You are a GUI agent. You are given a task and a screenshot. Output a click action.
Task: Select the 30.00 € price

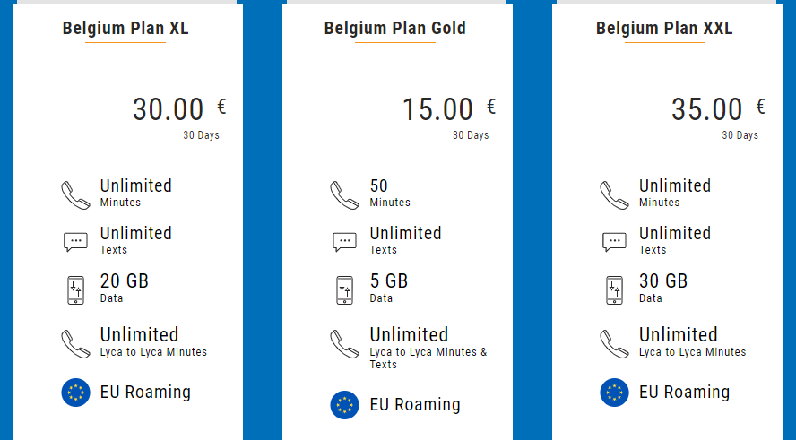pos(178,109)
